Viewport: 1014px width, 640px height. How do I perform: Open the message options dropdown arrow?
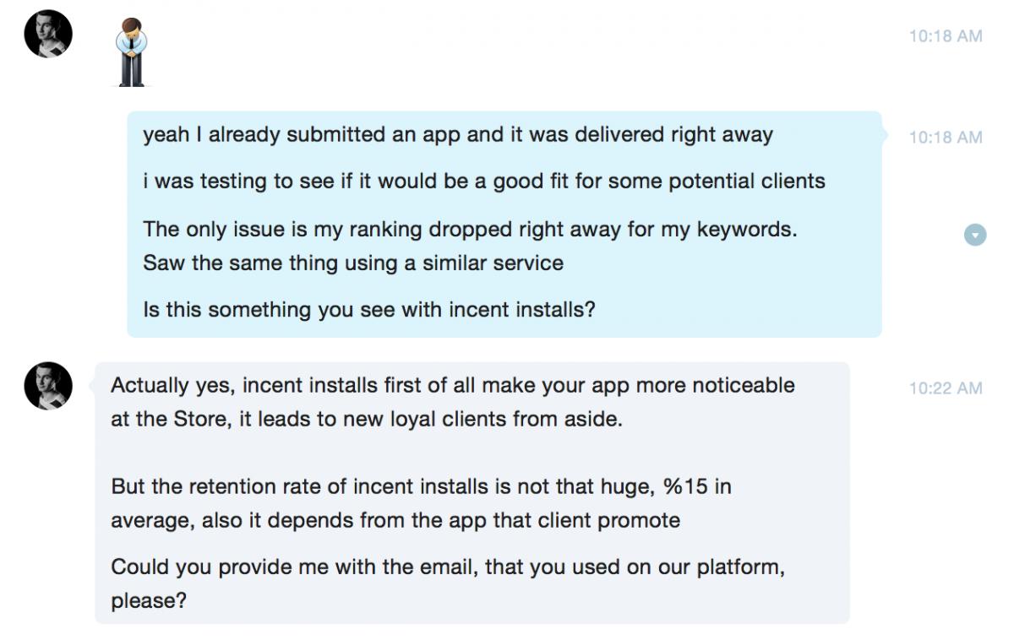[x=975, y=235]
